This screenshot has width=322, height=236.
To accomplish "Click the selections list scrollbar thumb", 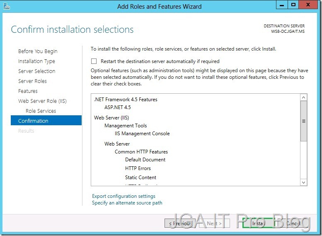I will (303, 121).
